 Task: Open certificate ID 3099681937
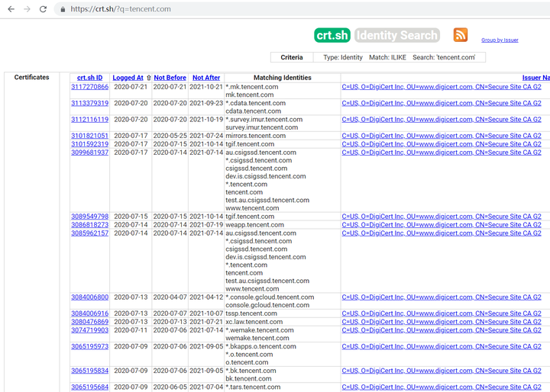coord(90,153)
